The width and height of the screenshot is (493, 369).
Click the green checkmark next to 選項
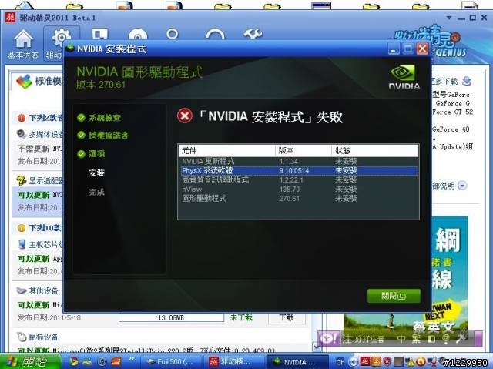pos(81,154)
